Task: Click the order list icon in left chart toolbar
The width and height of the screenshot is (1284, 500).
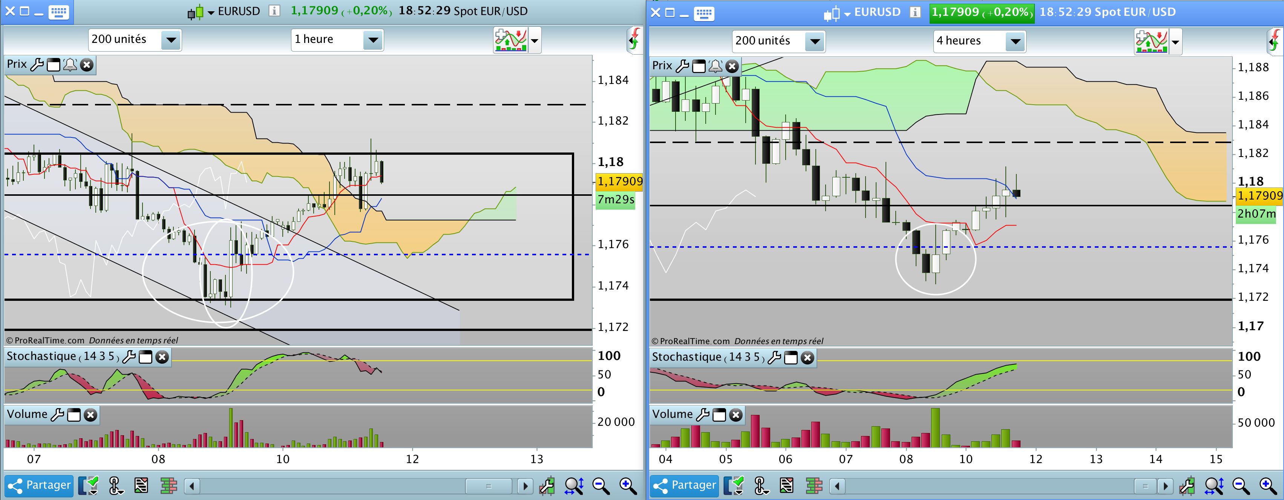Action: (141, 486)
